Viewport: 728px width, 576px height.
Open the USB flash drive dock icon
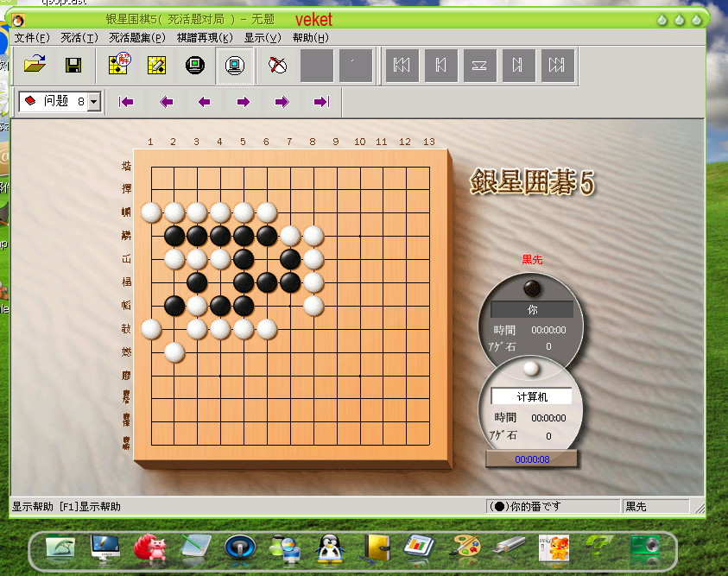click(x=510, y=546)
